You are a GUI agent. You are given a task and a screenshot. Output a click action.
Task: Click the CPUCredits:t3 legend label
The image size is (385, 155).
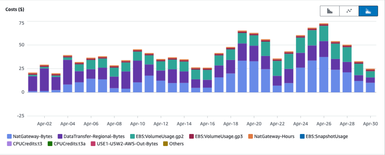pyautogui.click(x=29, y=143)
